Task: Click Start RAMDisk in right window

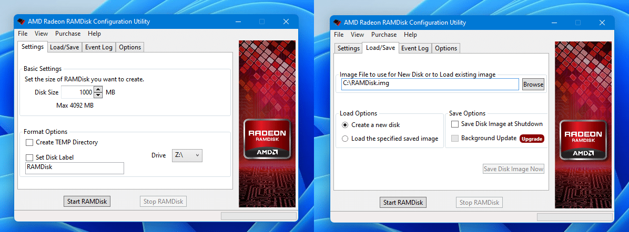Action: 403,203
